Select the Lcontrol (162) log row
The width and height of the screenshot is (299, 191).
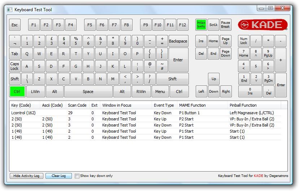[145, 113]
